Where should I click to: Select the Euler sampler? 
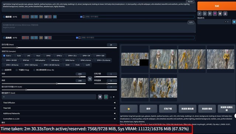(x=18, y=56)
